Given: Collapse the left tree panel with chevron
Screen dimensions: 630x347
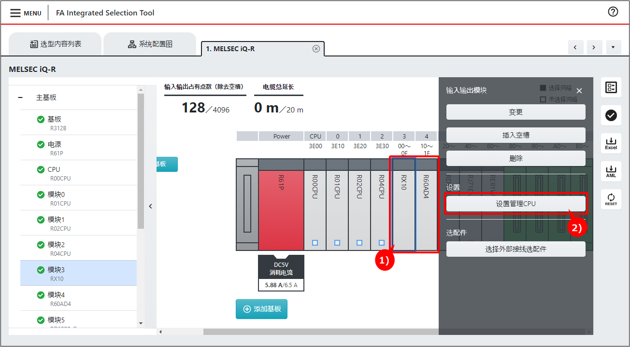Looking at the screenshot, I should (x=150, y=206).
